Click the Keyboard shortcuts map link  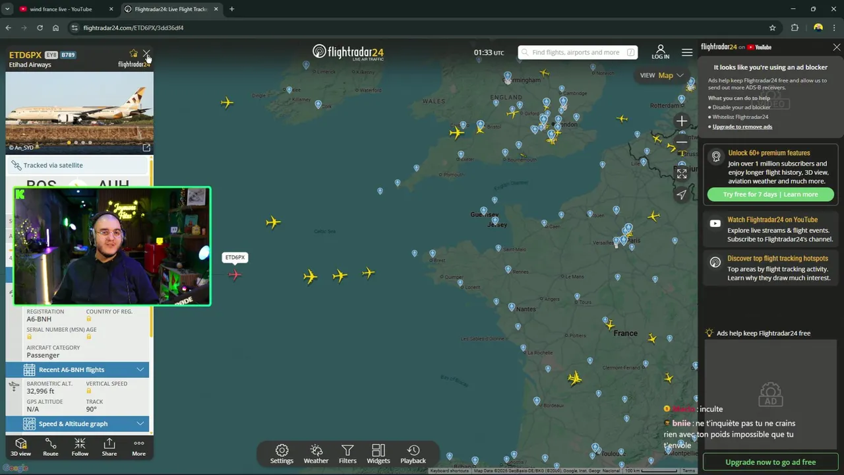pyautogui.click(x=450, y=471)
